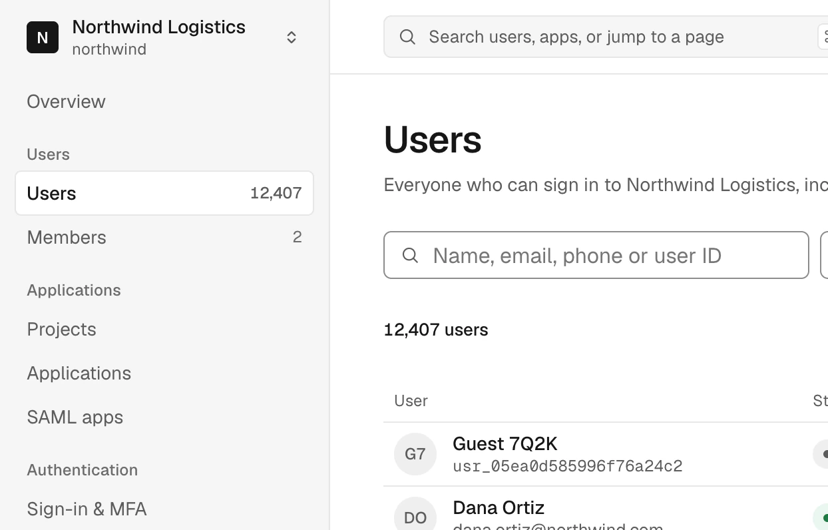Click the Northwind Logistics N logo

[x=43, y=37]
